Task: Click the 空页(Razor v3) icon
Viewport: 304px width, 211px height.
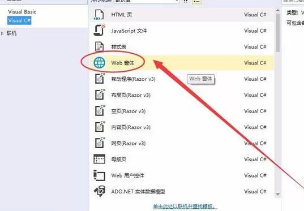Action: 100,111
